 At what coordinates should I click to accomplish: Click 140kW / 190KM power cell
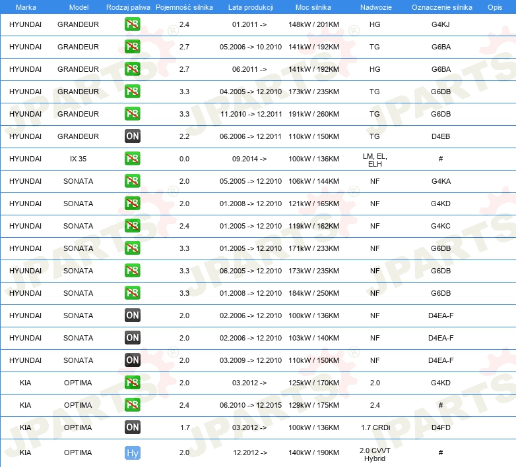(x=313, y=453)
